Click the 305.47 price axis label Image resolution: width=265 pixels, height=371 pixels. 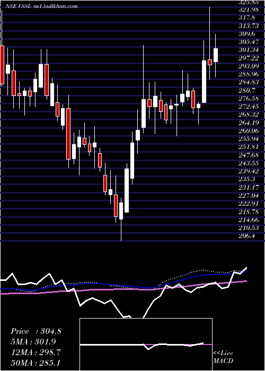click(x=249, y=42)
